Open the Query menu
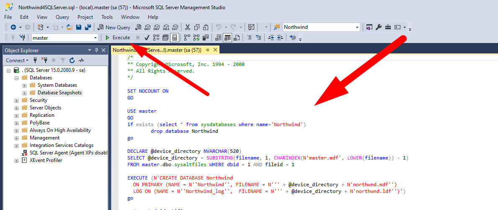This screenshot has height=210, width=498. coord(62,17)
